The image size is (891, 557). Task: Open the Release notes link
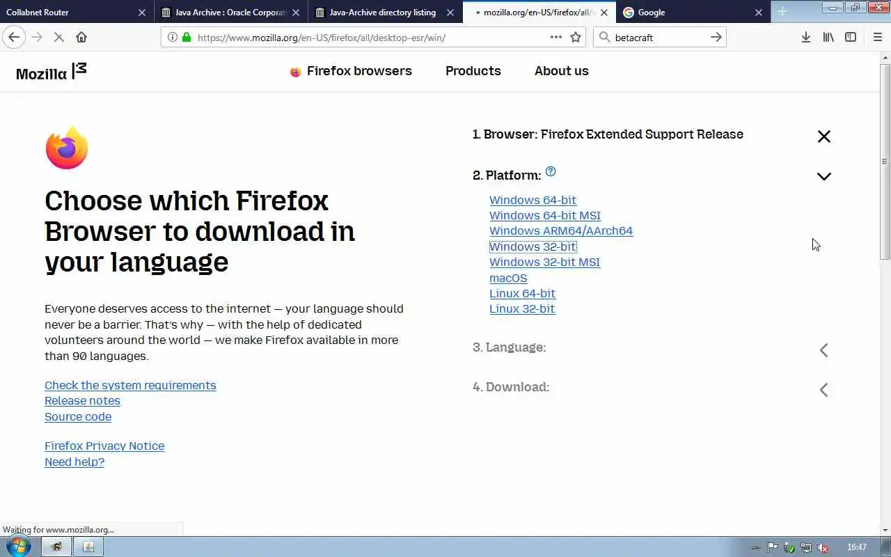(x=82, y=401)
